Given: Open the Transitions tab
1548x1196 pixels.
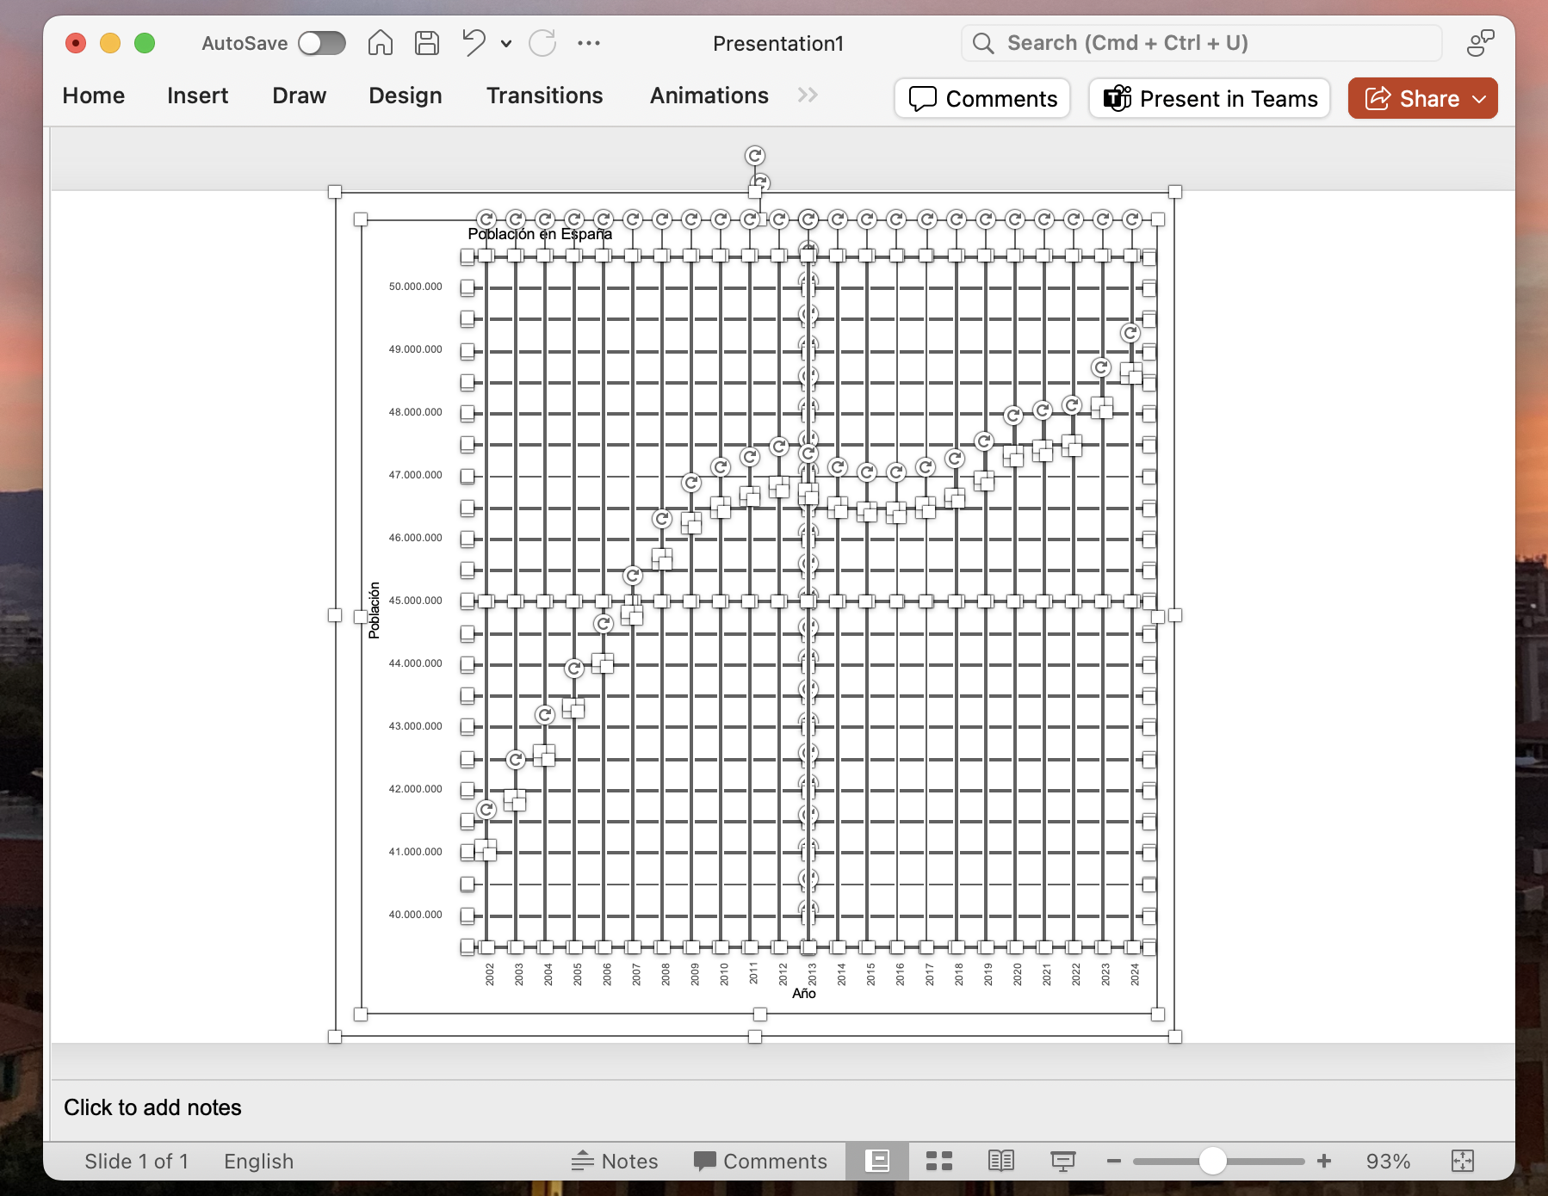Looking at the screenshot, I should [x=545, y=96].
